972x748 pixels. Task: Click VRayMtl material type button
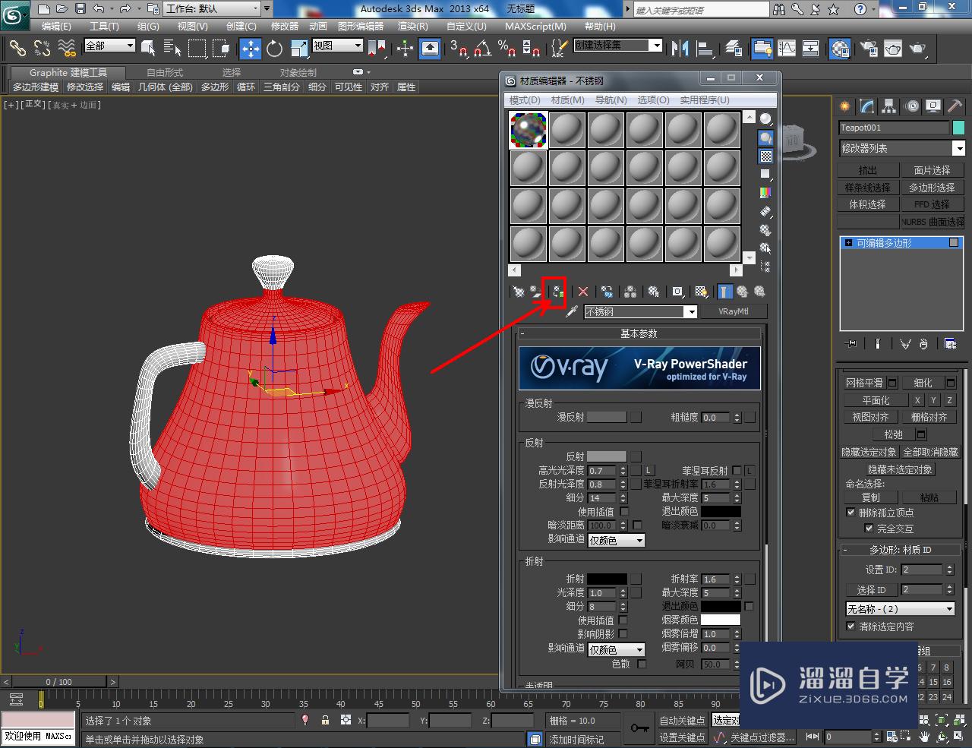(x=733, y=311)
